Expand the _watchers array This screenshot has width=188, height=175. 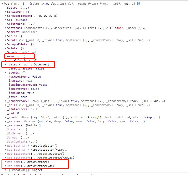coord(6,125)
